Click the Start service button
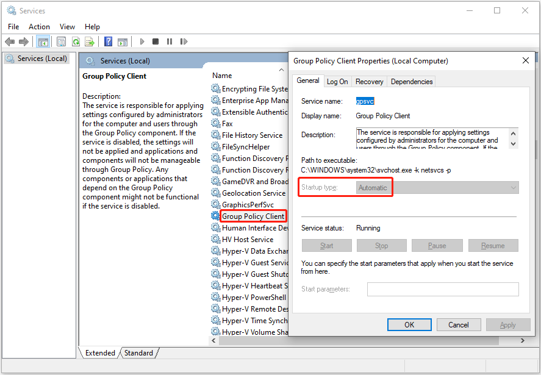Image resolution: width=541 pixels, height=375 pixels. (327, 246)
